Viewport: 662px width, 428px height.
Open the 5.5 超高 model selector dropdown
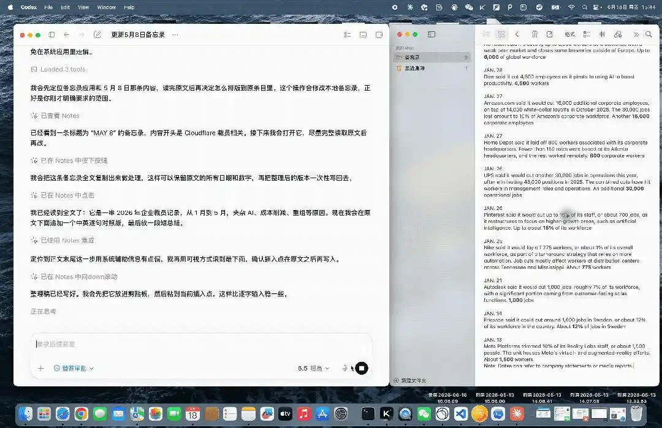[x=313, y=368]
